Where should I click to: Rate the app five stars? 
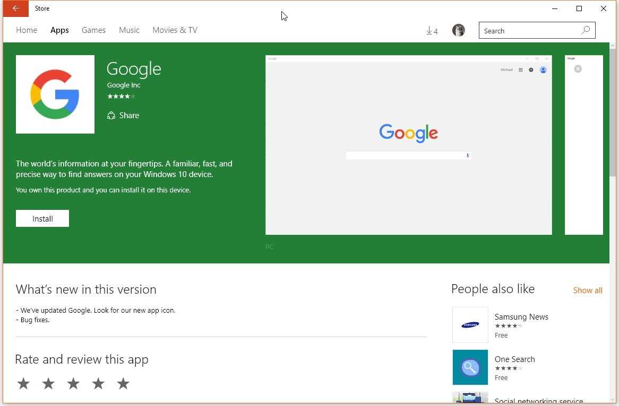coord(123,383)
